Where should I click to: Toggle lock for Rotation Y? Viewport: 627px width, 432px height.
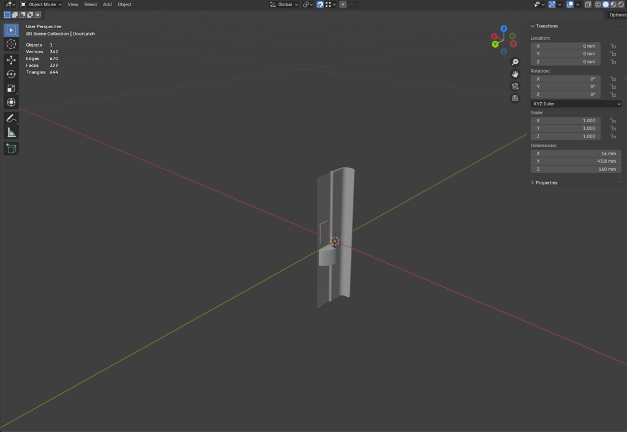(613, 87)
